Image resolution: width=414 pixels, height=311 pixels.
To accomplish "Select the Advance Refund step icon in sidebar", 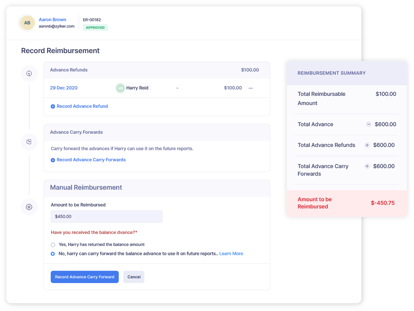I will [29, 73].
